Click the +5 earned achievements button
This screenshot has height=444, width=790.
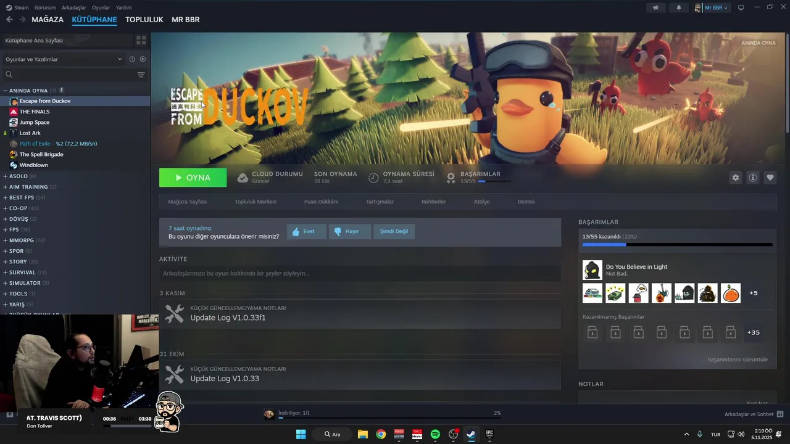tap(753, 293)
